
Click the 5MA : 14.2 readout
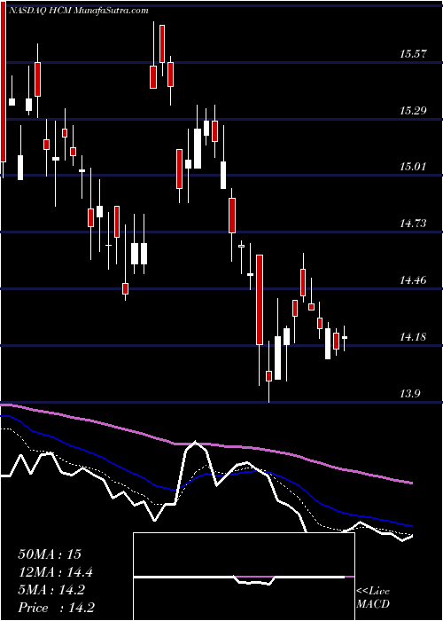51,590
